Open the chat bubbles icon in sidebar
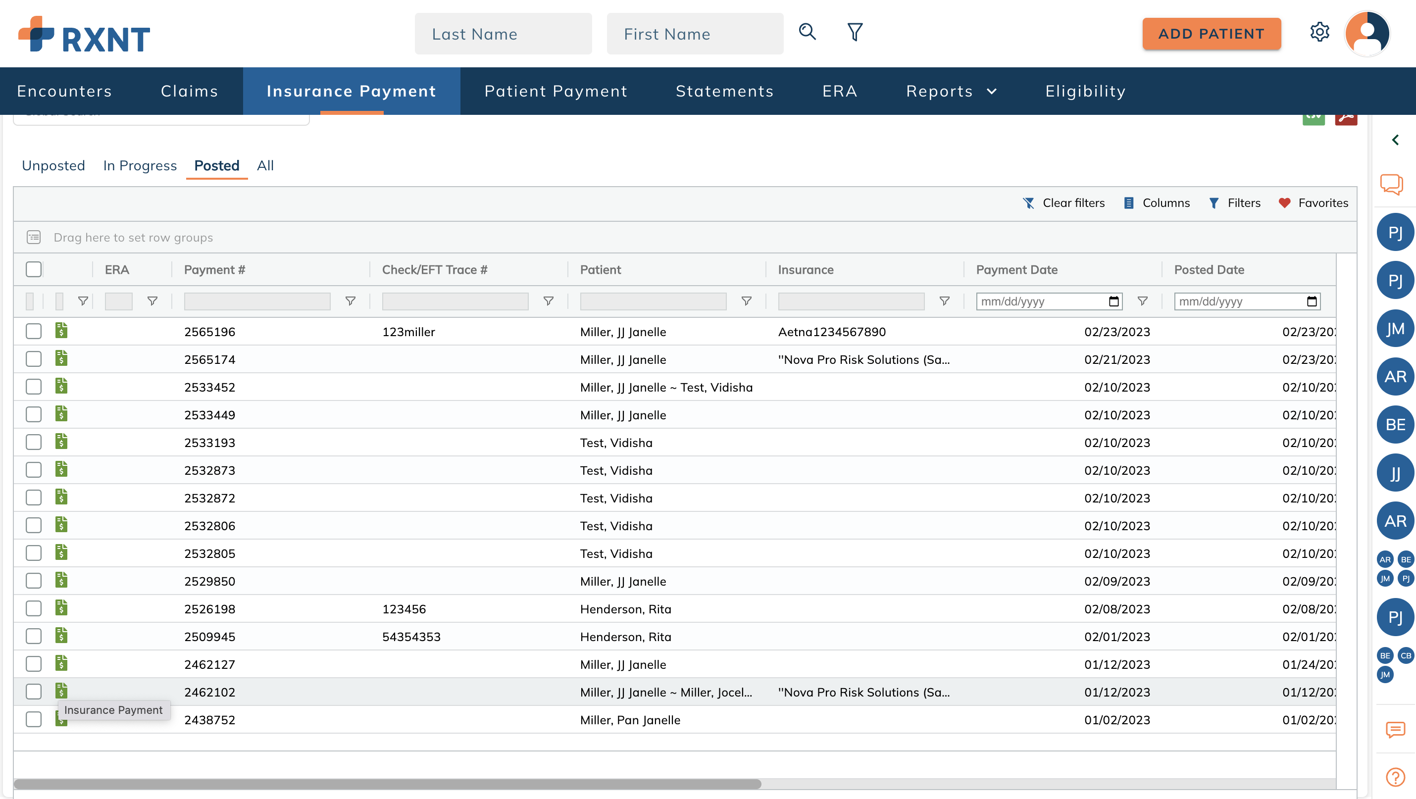Image resolution: width=1416 pixels, height=799 pixels. (1392, 184)
